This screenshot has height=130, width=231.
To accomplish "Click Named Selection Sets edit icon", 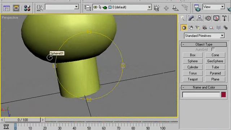I will 40,8.
